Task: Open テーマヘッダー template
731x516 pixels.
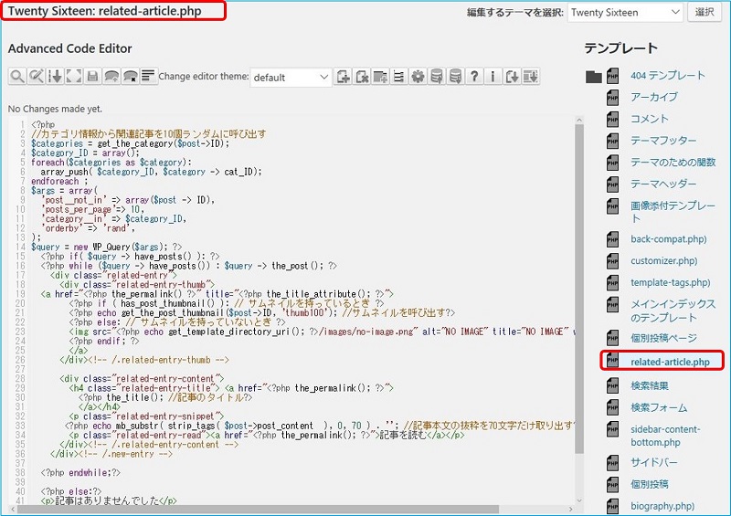Action: [663, 184]
